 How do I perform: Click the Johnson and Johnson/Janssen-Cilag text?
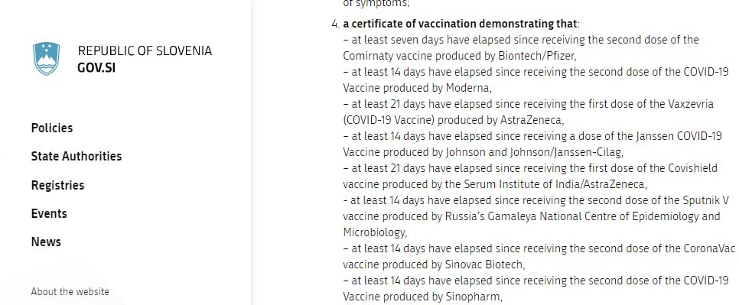(535, 153)
